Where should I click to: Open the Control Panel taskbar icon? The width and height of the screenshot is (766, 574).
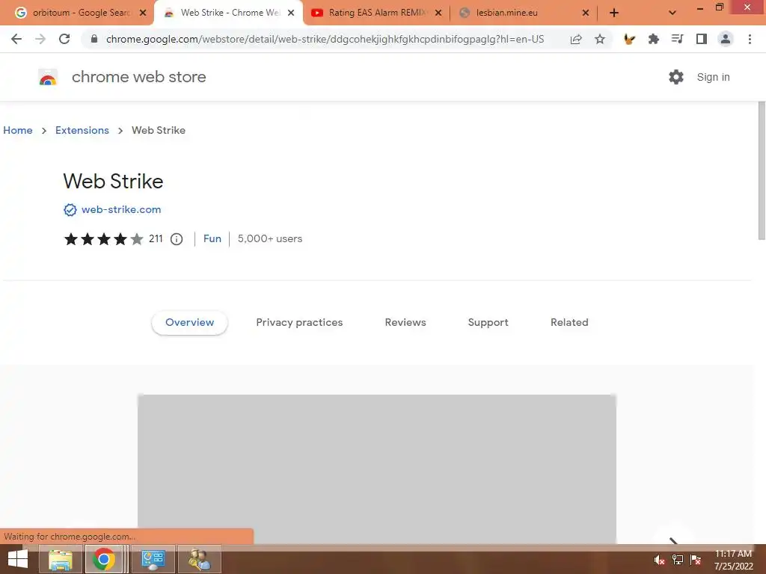[153, 559]
